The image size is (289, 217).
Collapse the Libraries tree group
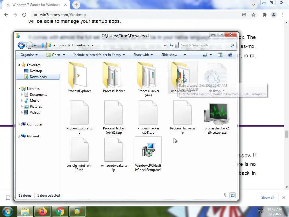click(19, 88)
